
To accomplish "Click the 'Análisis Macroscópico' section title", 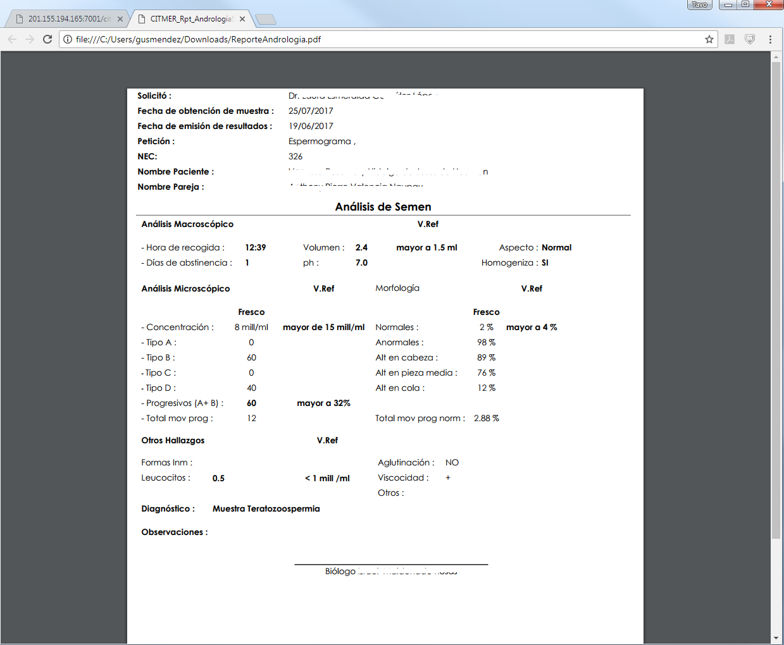I will 187,224.
